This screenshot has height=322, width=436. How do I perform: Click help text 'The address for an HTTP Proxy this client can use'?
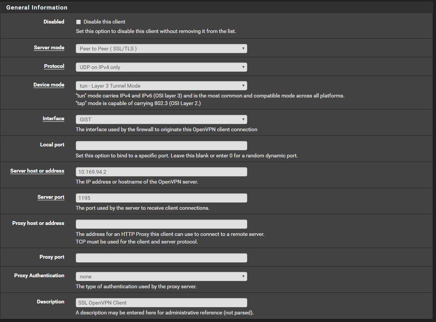[x=170, y=234]
